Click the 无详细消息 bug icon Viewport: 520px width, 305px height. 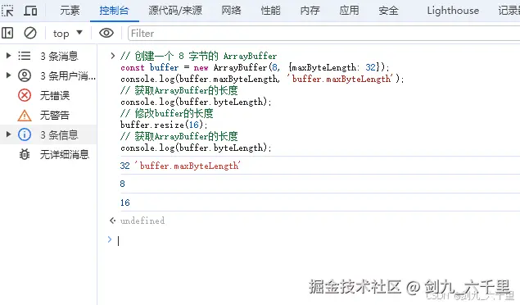(25, 154)
